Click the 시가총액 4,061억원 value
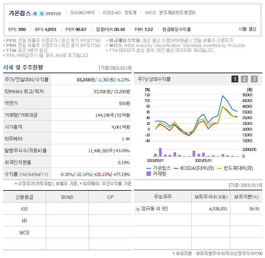The image size is (265, 258). coord(121,127)
